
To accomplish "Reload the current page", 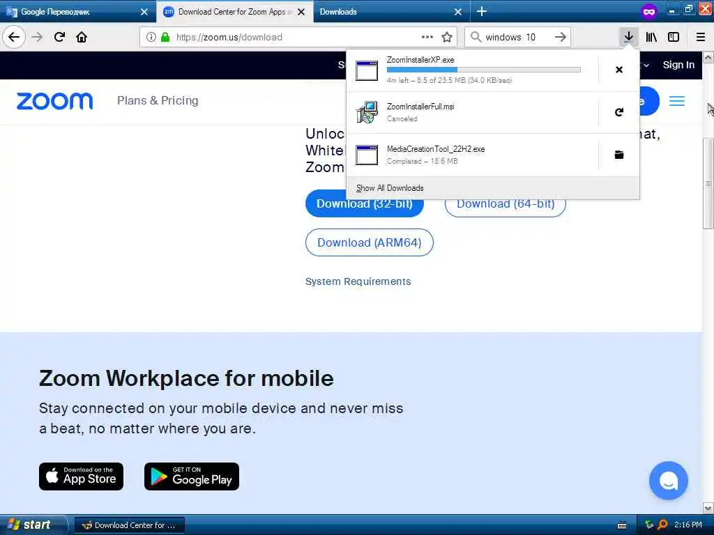I will [59, 37].
